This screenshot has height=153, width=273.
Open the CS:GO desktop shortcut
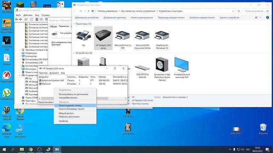point(7,25)
